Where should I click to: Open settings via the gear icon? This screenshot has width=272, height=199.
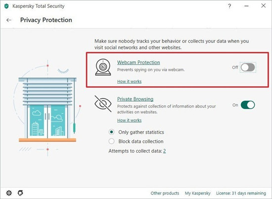[x=9, y=193]
